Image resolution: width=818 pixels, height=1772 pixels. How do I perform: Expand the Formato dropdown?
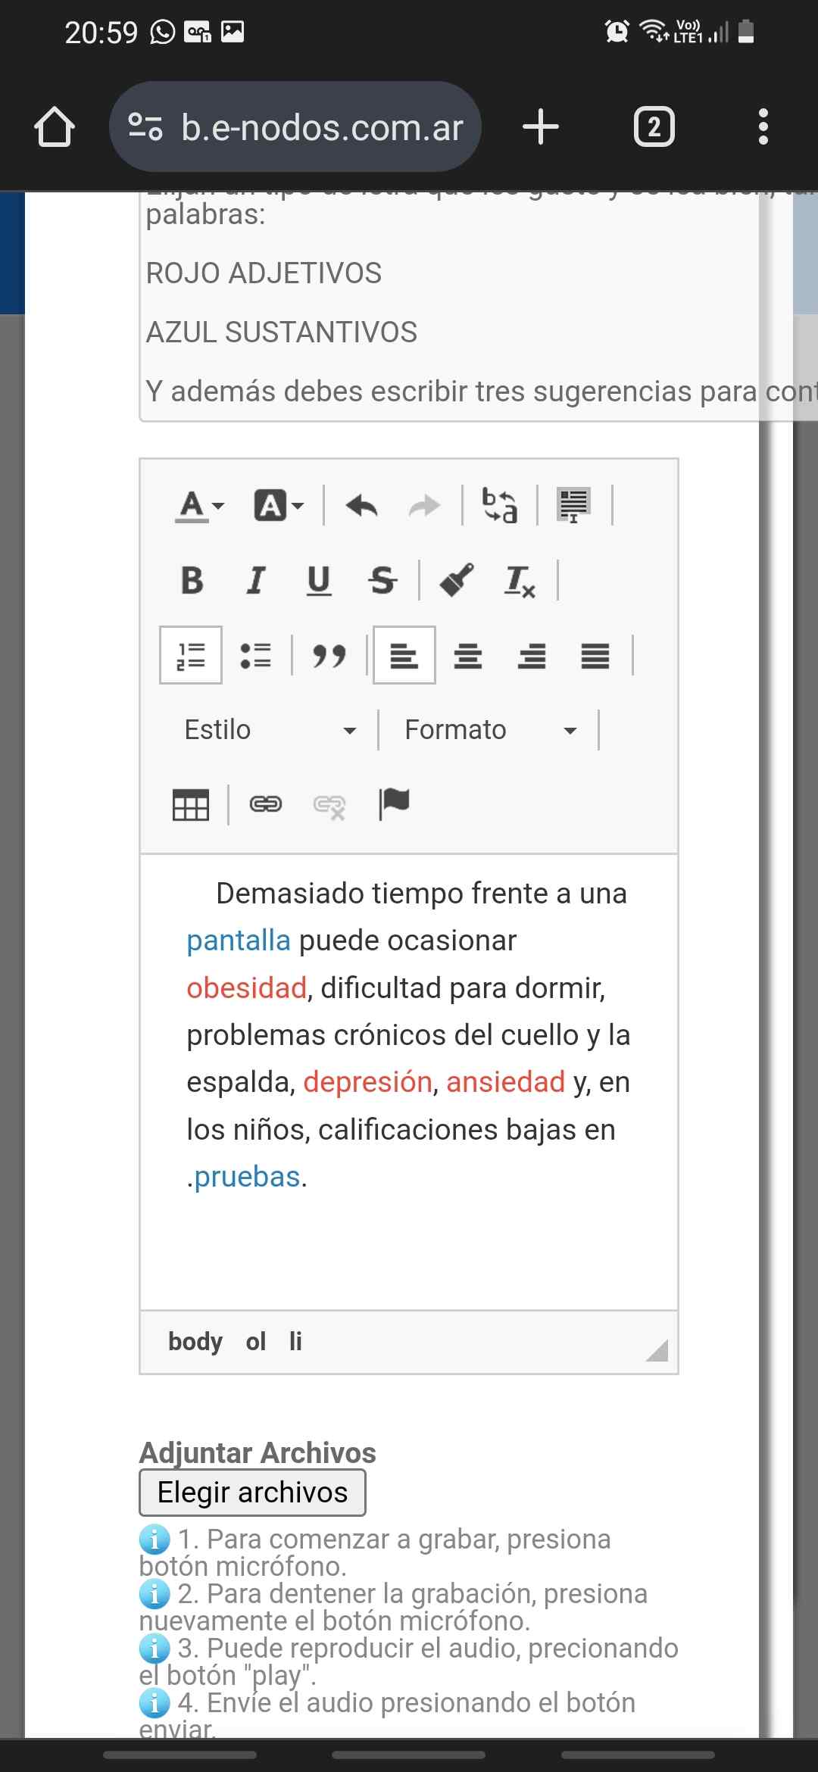[x=490, y=730]
